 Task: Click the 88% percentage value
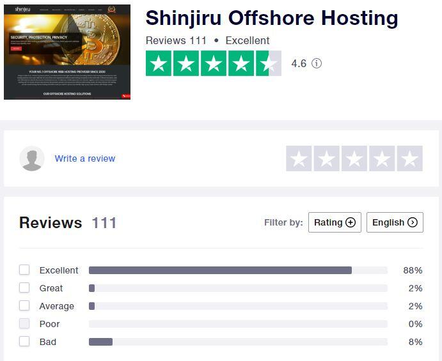pos(413,270)
